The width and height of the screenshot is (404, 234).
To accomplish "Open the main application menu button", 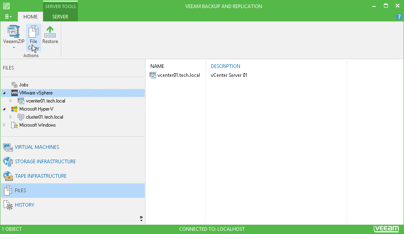I will [x=8, y=17].
